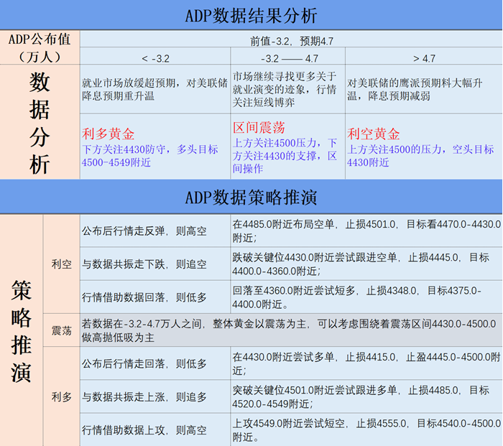Image resolution: width=503 pixels, height=446 pixels.
Task: Click the 利空 row category cell
Action: pos(62,264)
